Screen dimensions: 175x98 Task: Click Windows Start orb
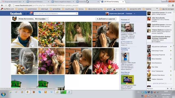tap(3, 94)
